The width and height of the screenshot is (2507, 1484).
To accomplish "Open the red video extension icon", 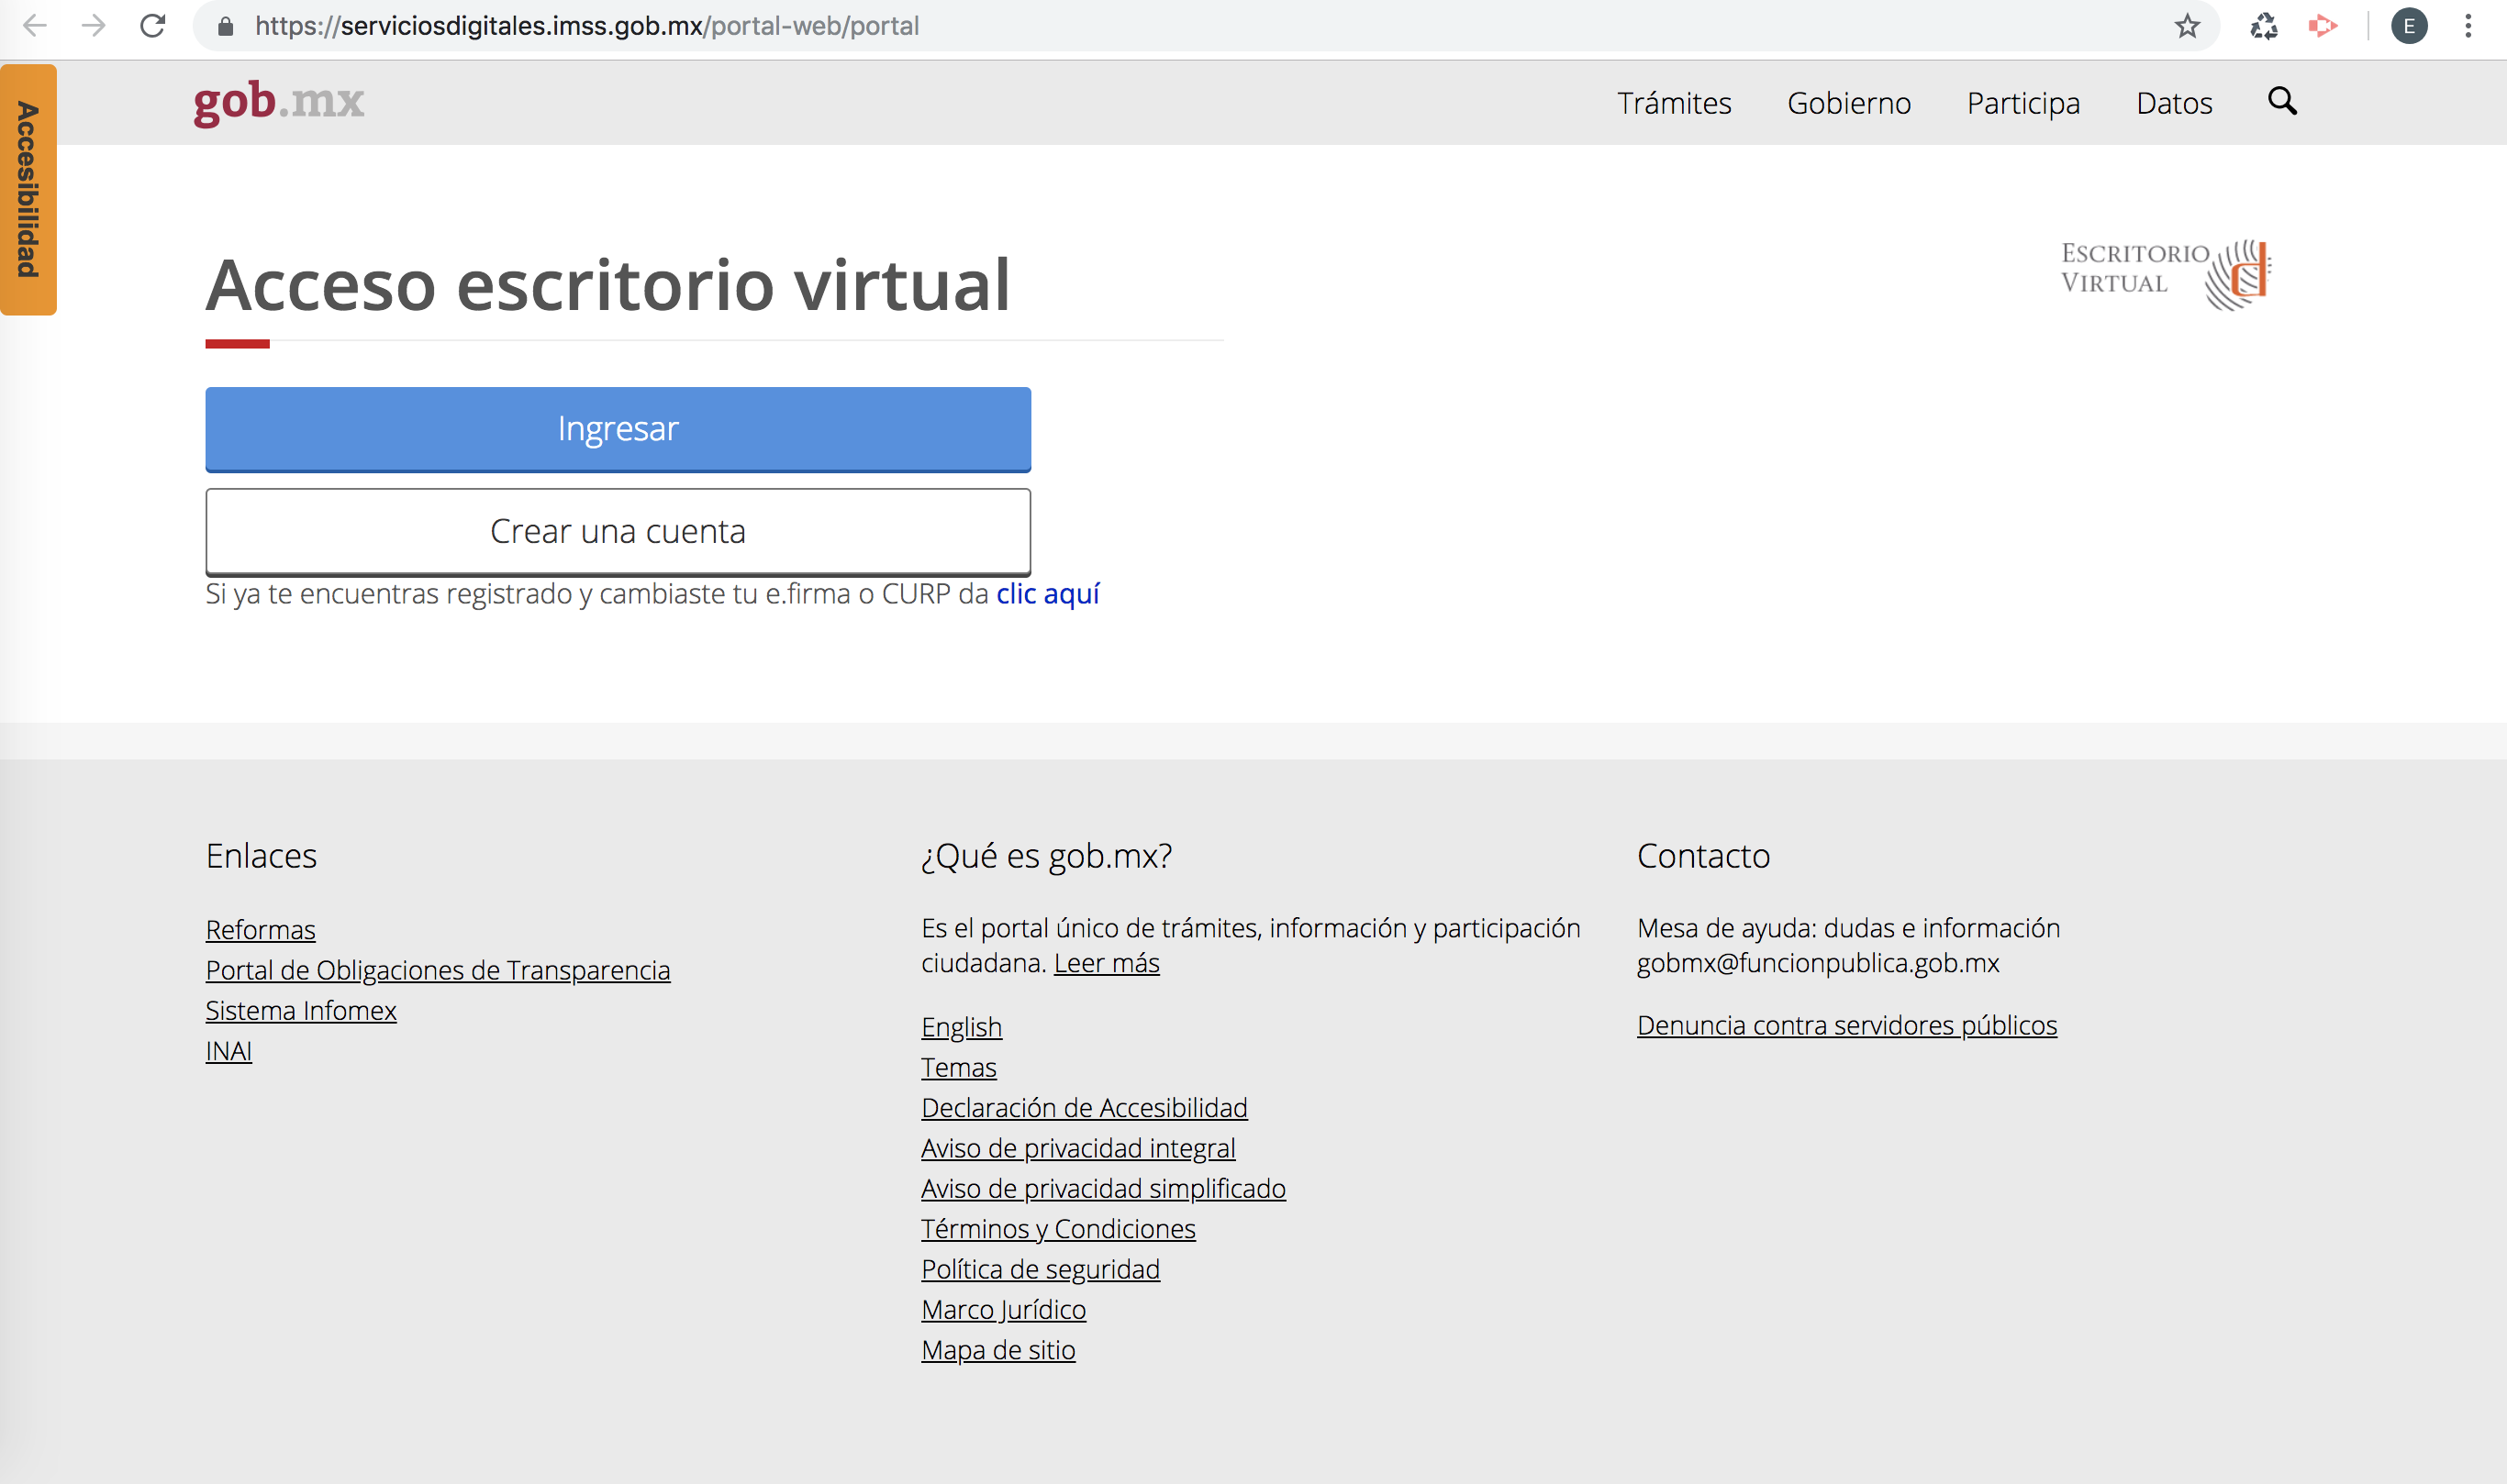I will (x=2322, y=26).
